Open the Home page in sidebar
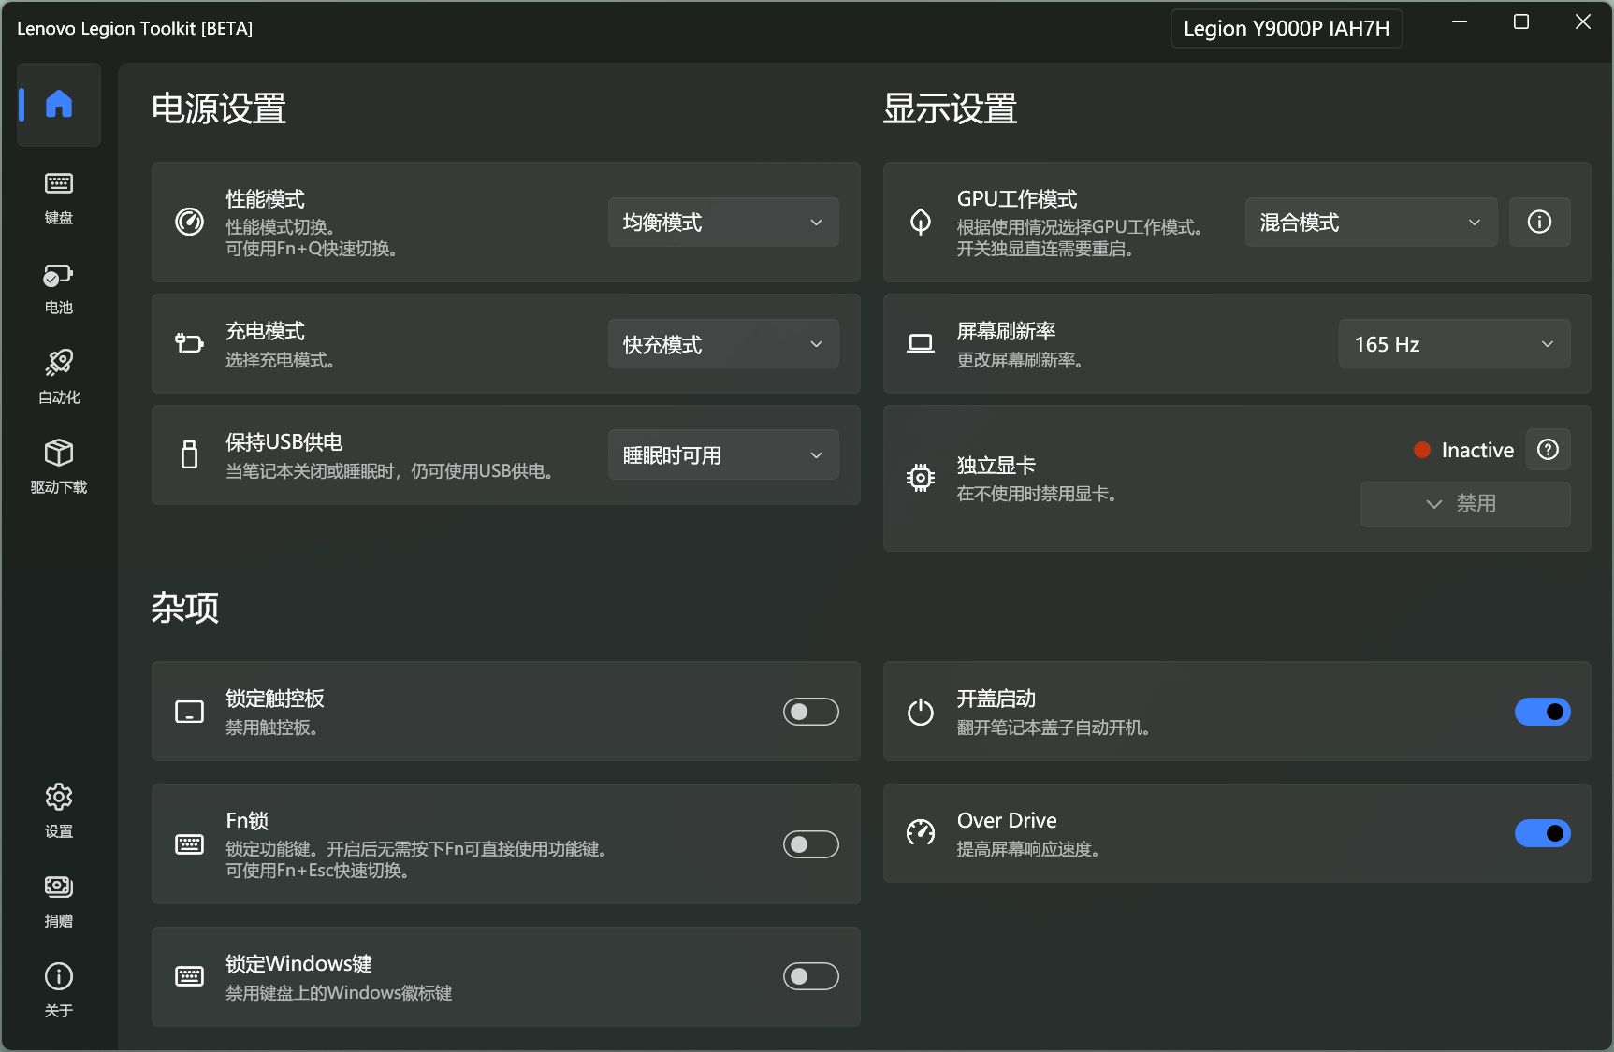 click(x=59, y=104)
